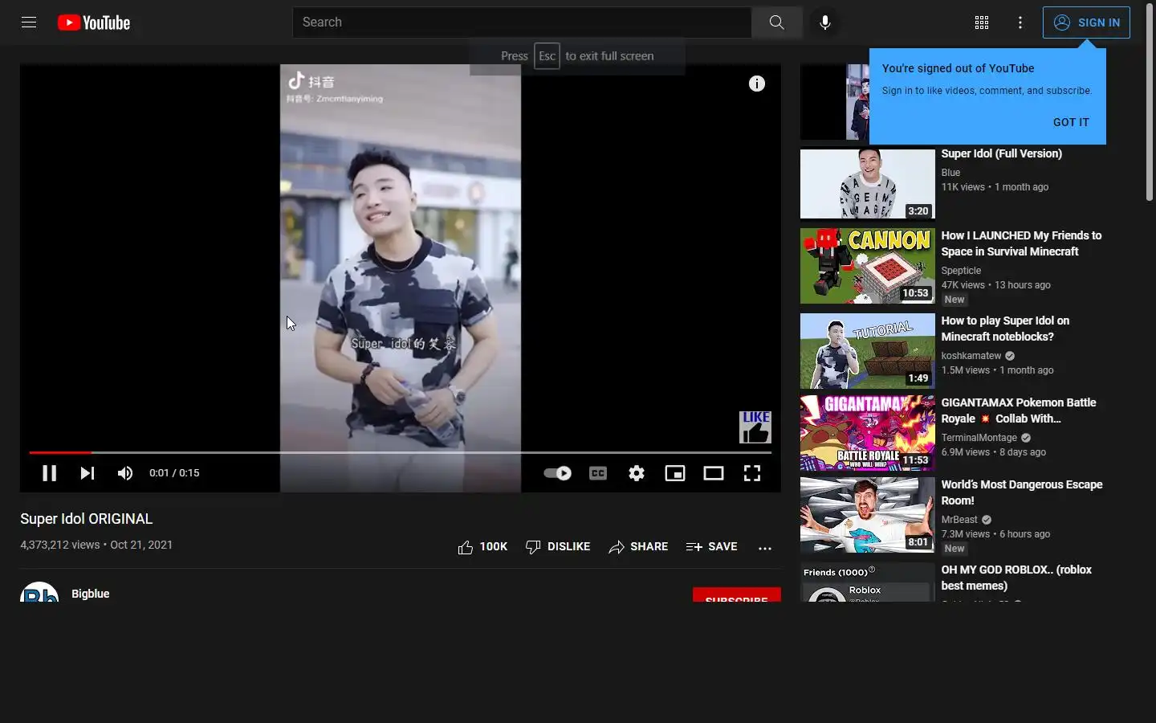Click the video title Super Idol ORIGINAL
This screenshot has height=723, width=1156.
[86, 519]
